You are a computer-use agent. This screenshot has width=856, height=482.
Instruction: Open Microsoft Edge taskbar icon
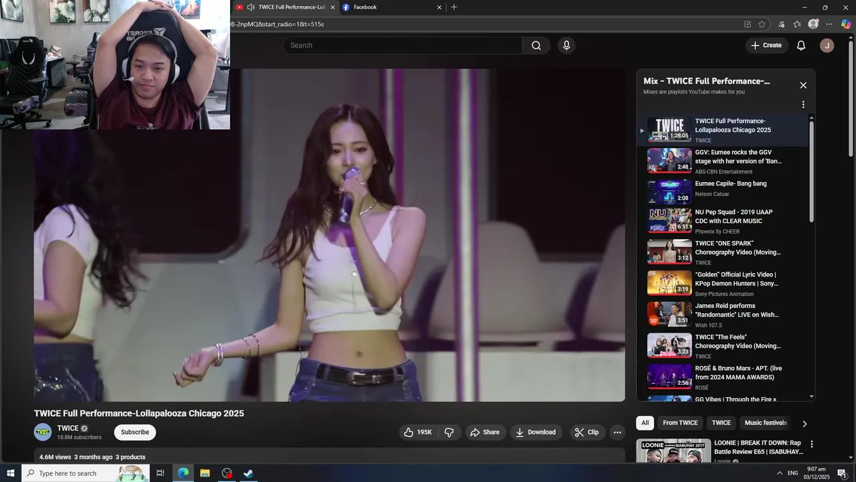point(183,473)
